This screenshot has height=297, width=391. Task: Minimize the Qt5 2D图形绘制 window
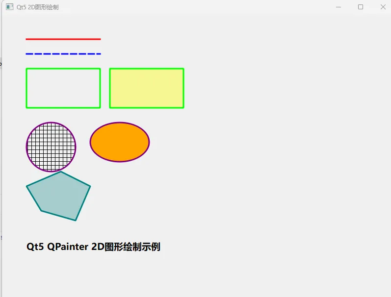pos(339,7)
